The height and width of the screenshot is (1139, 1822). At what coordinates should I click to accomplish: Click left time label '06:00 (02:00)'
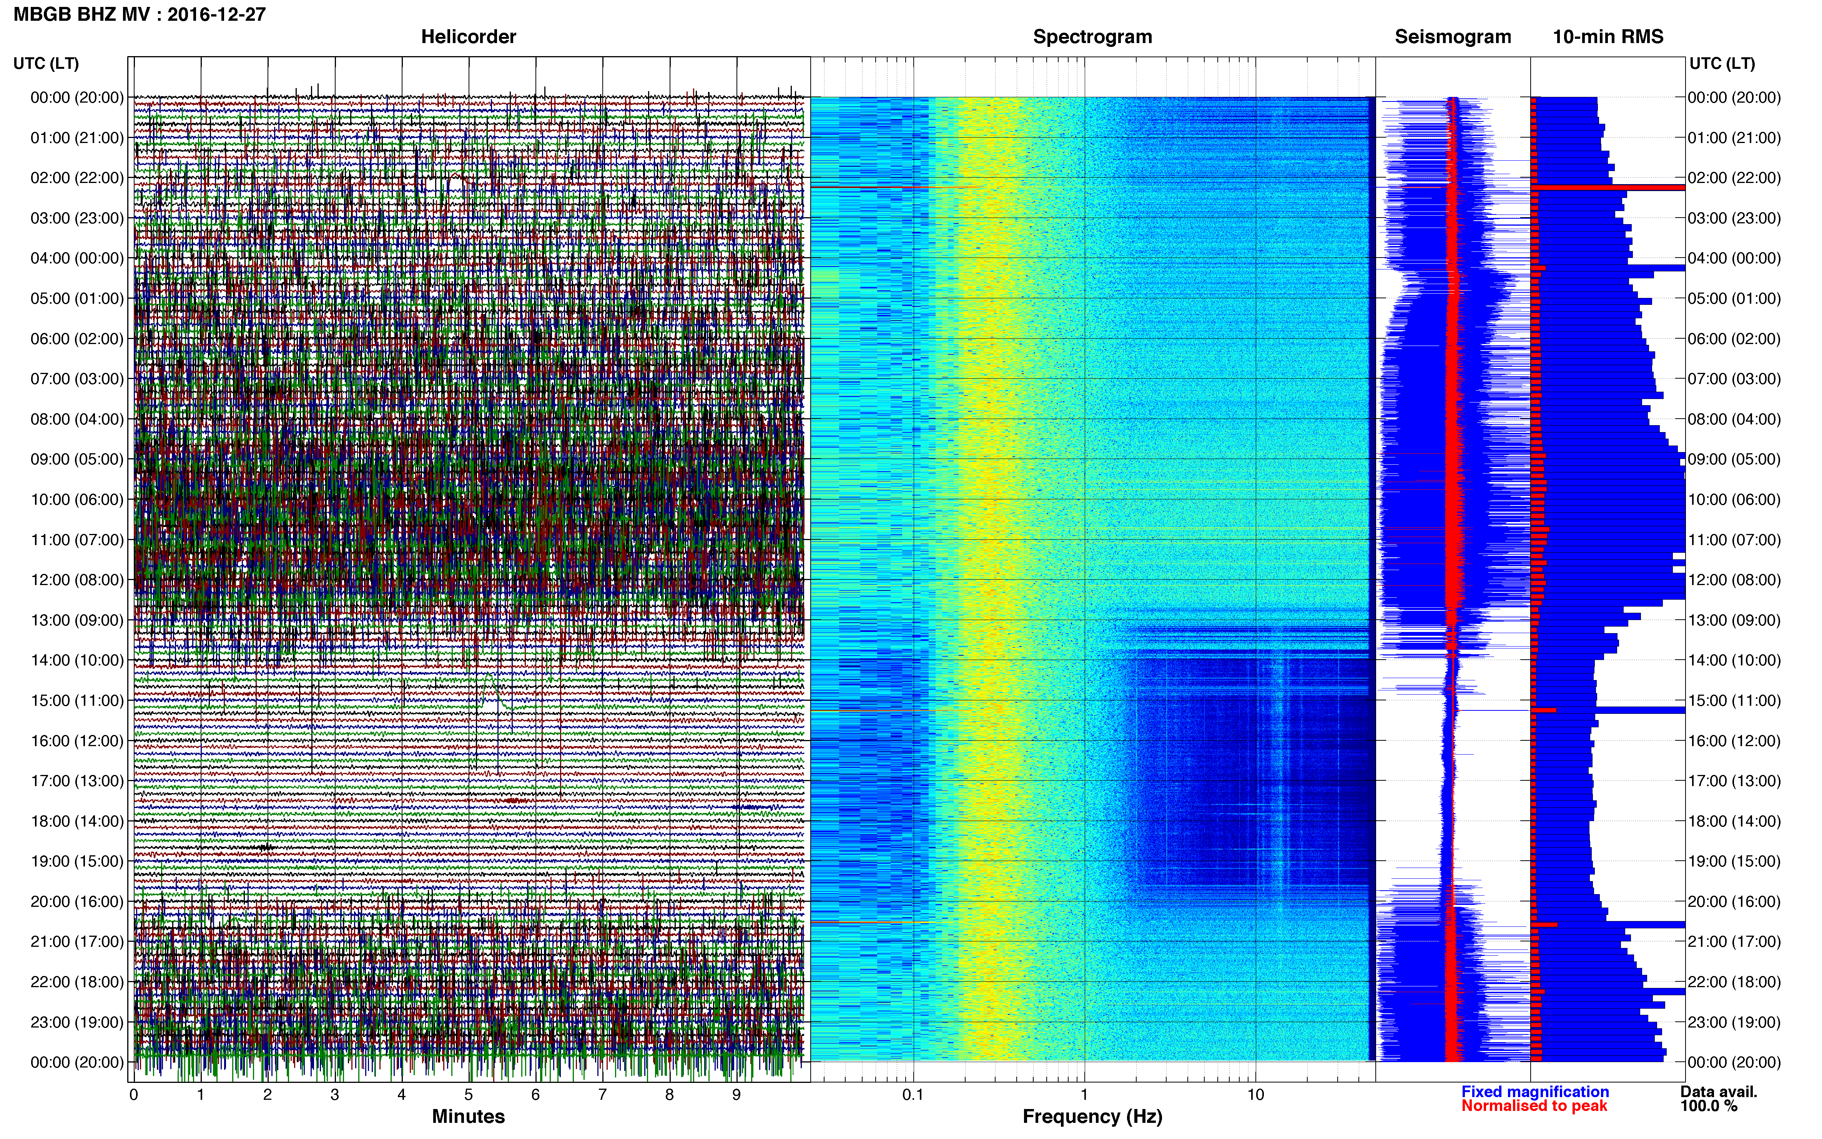click(x=77, y=339)
